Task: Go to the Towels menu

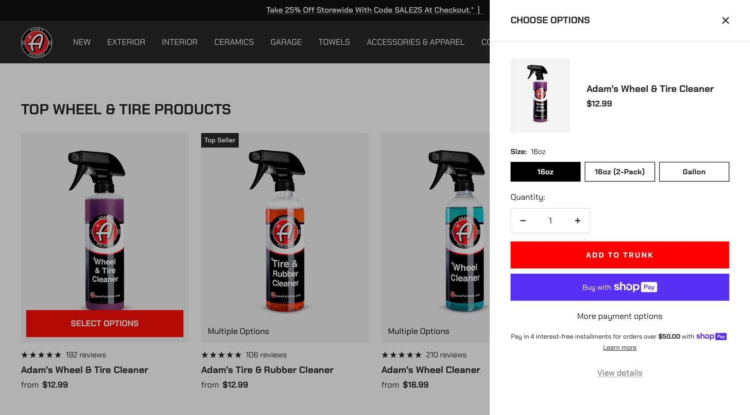Action: tap(334, 42)
